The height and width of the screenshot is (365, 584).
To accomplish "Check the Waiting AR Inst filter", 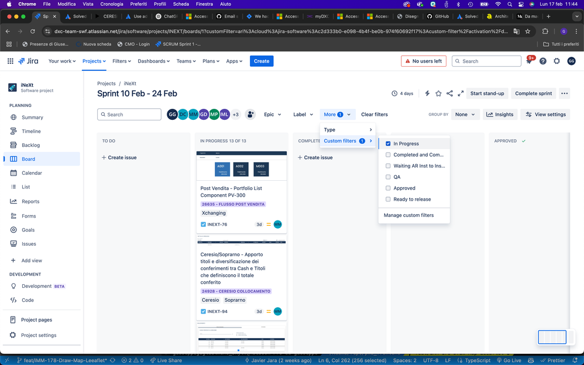I will point(388,166).
